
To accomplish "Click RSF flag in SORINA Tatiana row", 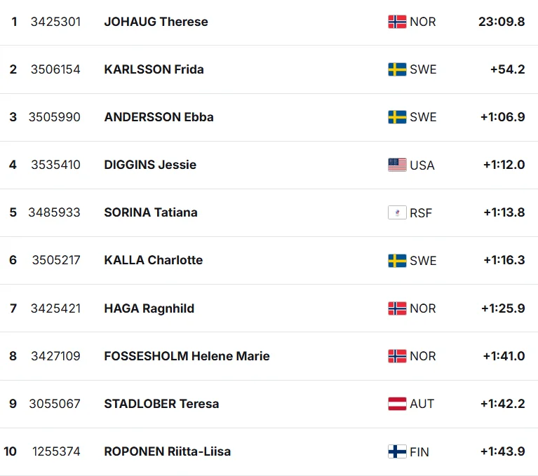I will pos(397,212).
